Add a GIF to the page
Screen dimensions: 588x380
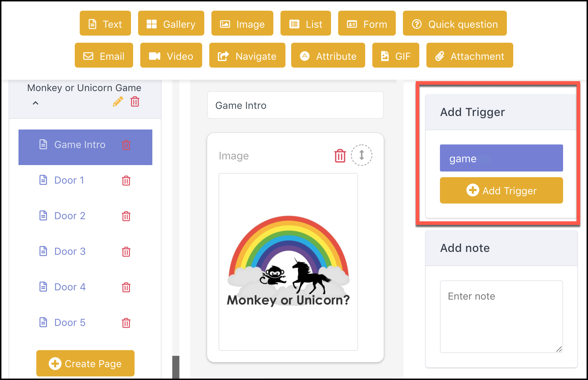395,55
